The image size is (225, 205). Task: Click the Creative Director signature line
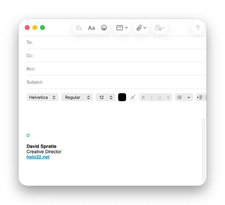pos(44,152)
